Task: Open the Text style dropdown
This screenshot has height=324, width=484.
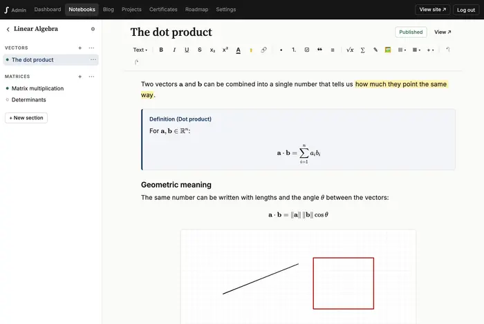Action: 140,50
